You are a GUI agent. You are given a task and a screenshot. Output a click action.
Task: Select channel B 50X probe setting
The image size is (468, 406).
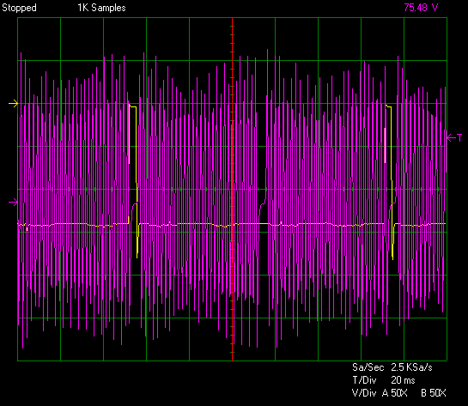tap(434, 393)
